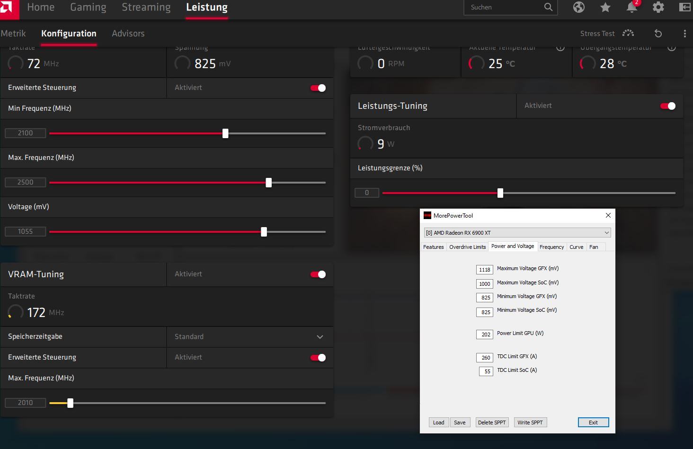Click the sidebar collapse icon at top right
The image size is (693, 449).
684,7
